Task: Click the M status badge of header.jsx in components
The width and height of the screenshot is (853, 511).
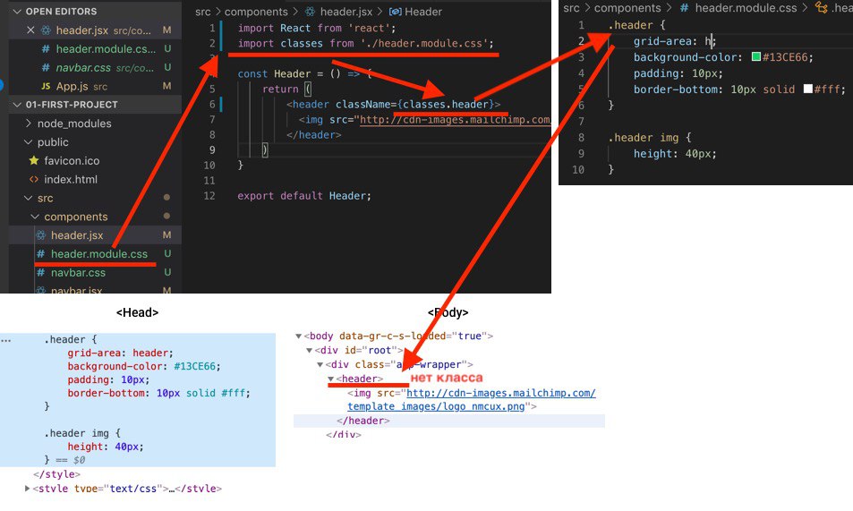Action: [x=166, y=235]
